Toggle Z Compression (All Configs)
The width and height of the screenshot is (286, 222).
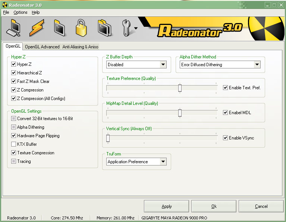(13, 98)
